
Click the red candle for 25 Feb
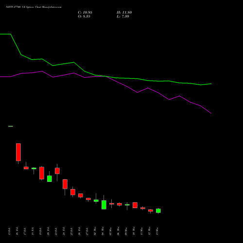pos(73,192)
